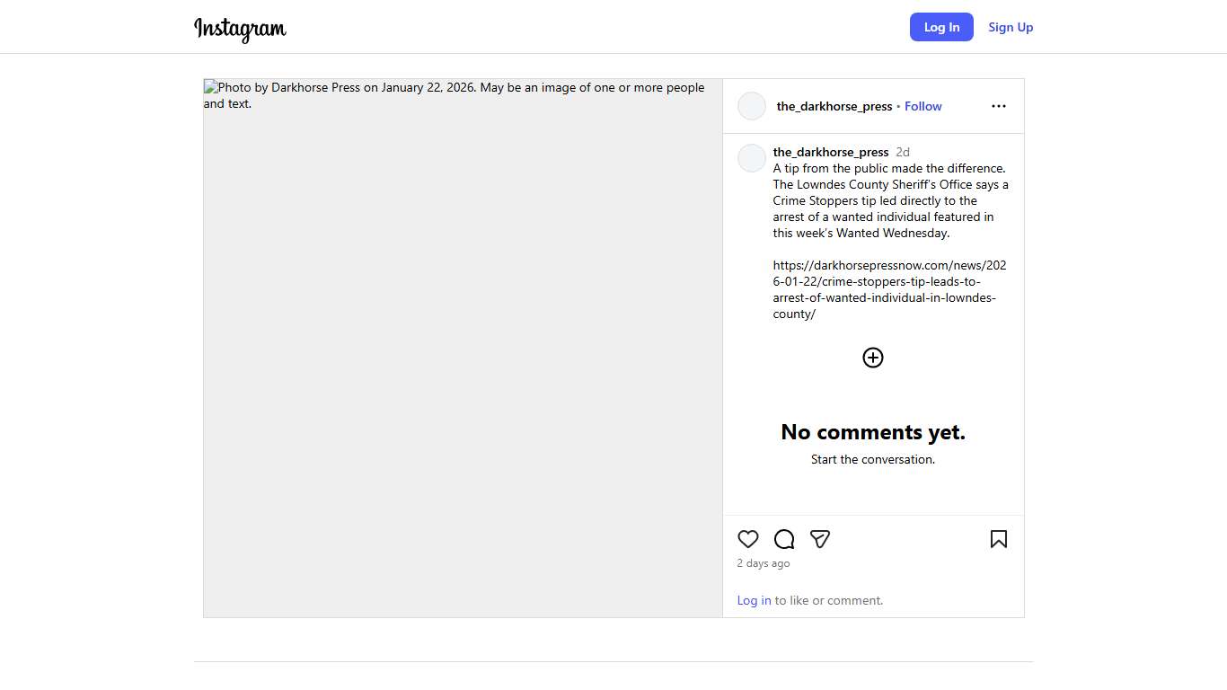Open the Sign Up link
This screenshot has width=1227, height=690.
(x=1011, y=27)
